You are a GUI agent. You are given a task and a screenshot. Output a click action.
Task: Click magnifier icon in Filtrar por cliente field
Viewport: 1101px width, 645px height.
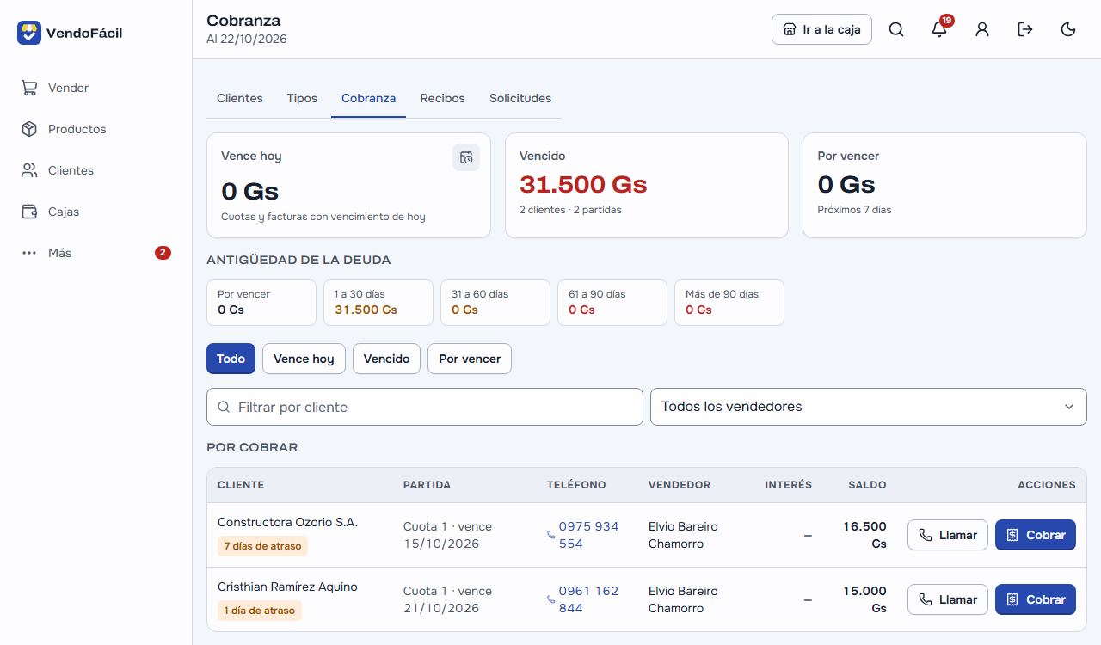pyautogui.click(x=224, y=407)
